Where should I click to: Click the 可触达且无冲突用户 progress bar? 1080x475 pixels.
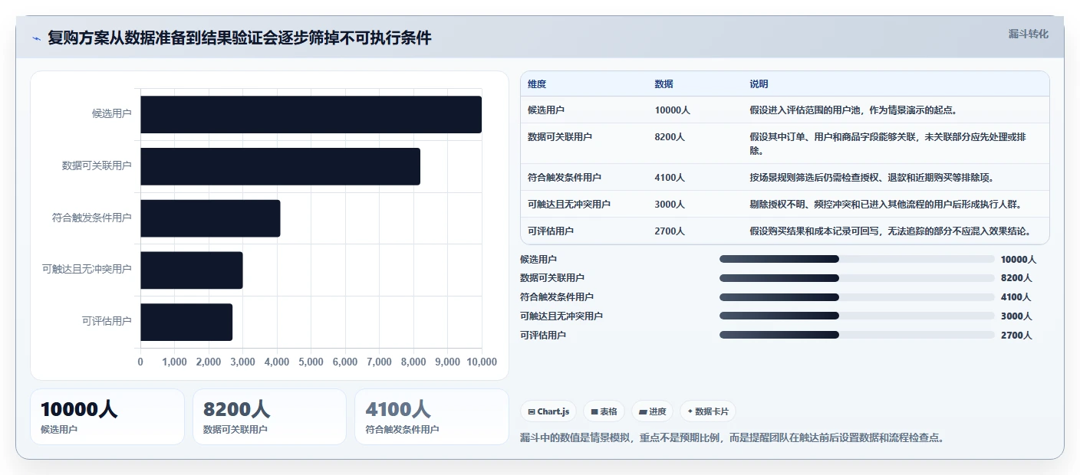(x=857, y=316)
